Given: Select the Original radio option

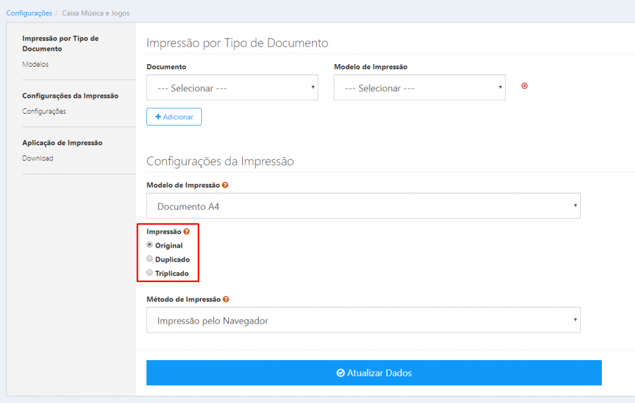Looking at the screenshot, I should point(149,245).
